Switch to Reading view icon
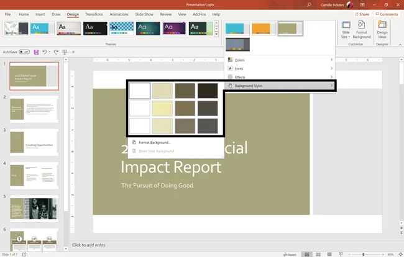 click(329, 254)
